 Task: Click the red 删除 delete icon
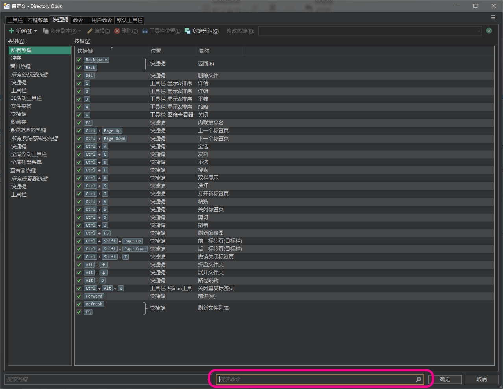point(117,31)
